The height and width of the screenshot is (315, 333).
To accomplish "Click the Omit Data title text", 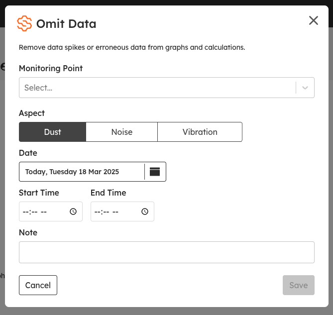I will (66, 23).
